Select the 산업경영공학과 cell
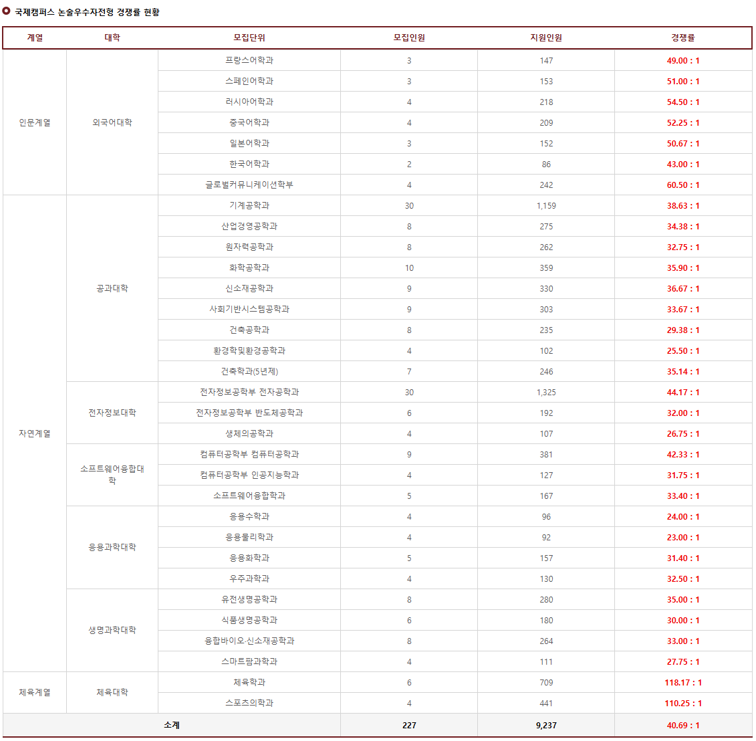Screen dimensions: 756x741 249,226
